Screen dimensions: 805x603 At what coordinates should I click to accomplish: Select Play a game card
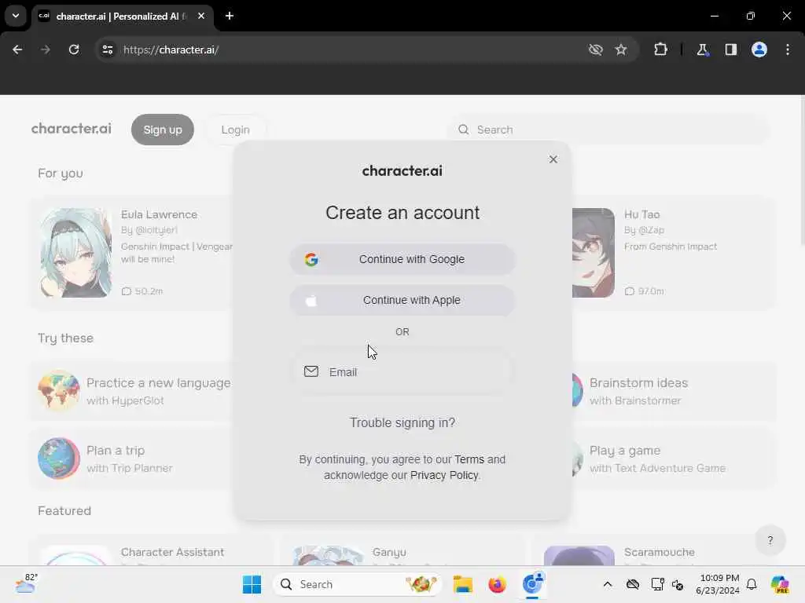click(x=673, y=459)
